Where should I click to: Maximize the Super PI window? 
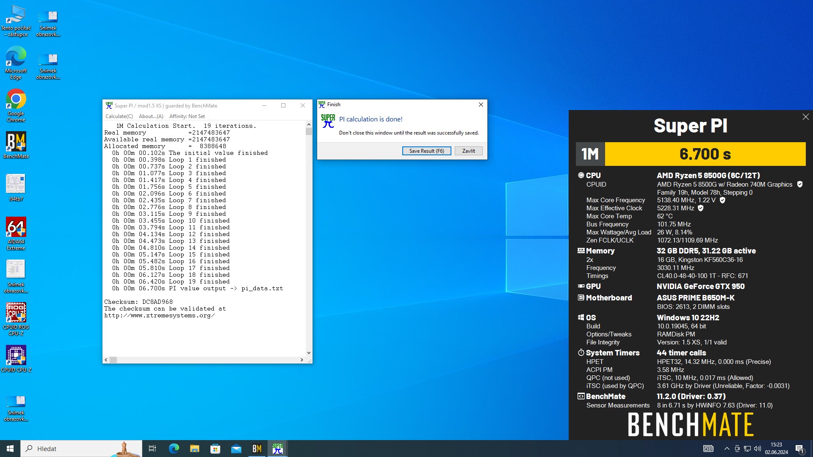[283, 106]
